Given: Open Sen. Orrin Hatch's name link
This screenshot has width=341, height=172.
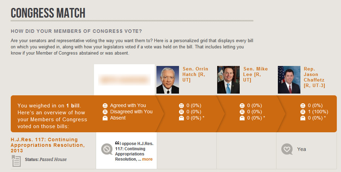Looking at the screenshot, I should [195, 74].
